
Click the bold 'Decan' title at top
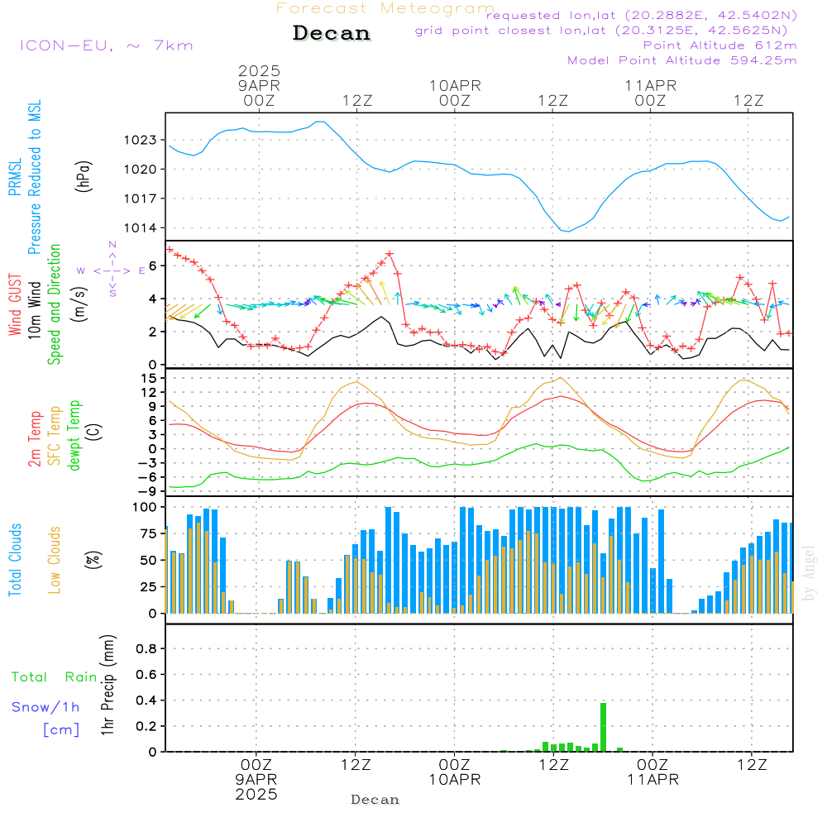332,33
